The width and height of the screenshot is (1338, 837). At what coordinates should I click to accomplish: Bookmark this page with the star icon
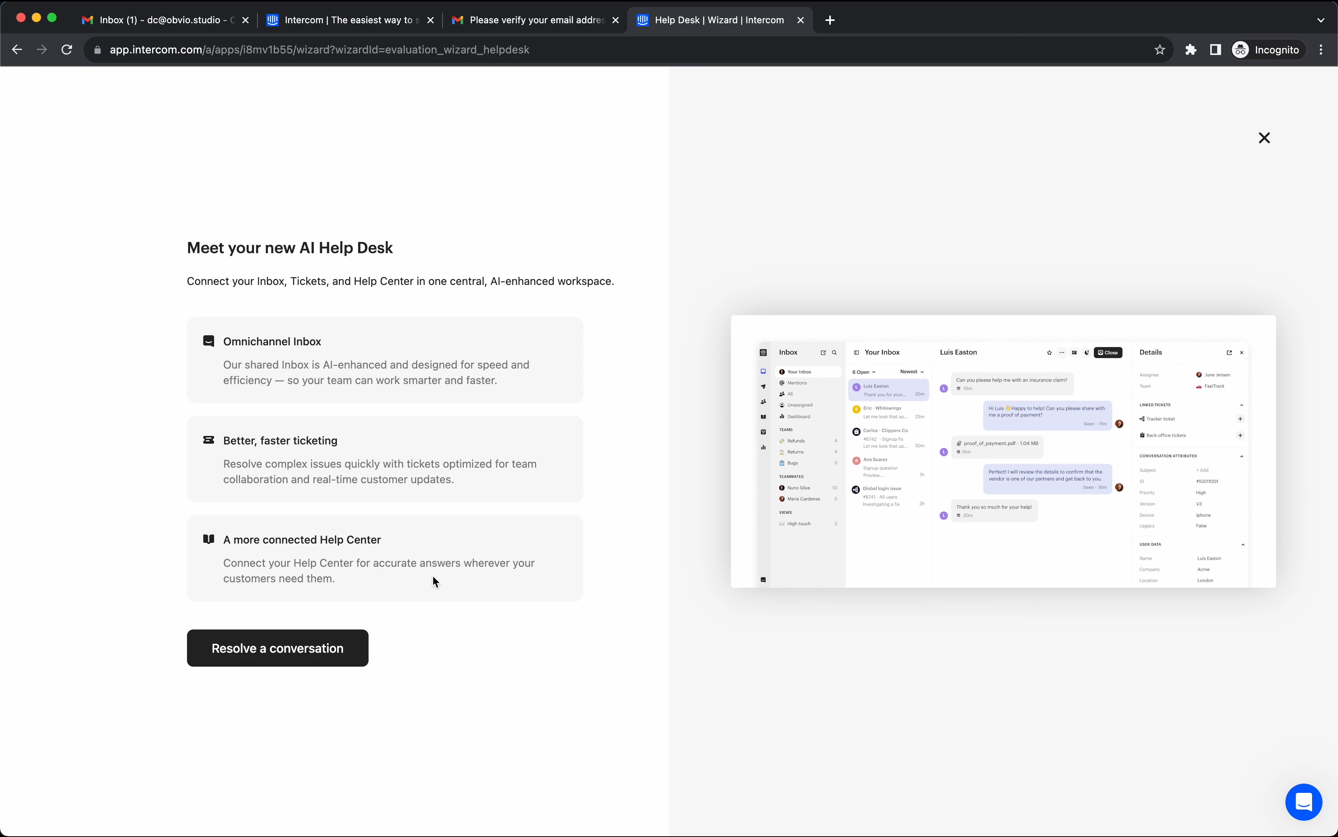pos(1159,50)
